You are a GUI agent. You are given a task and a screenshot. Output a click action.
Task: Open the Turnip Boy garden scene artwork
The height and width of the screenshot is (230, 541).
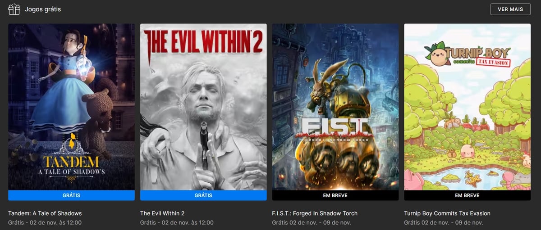(x=468, y=107)
